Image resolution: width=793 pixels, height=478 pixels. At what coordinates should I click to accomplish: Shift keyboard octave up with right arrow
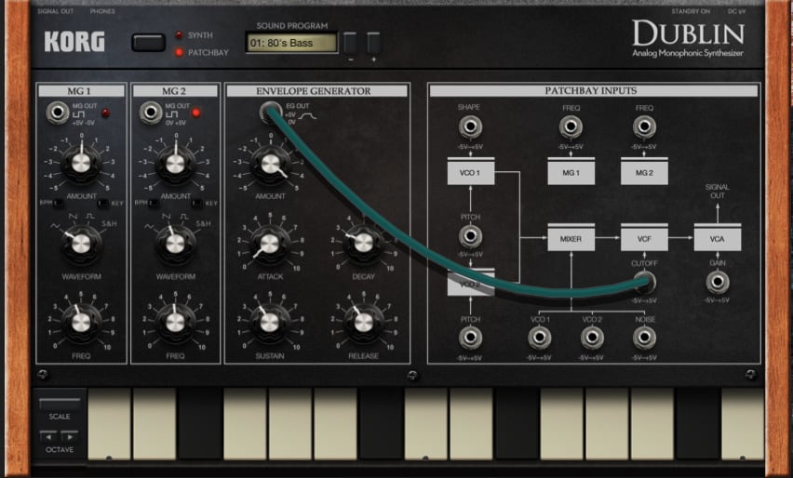click(70, 435)
